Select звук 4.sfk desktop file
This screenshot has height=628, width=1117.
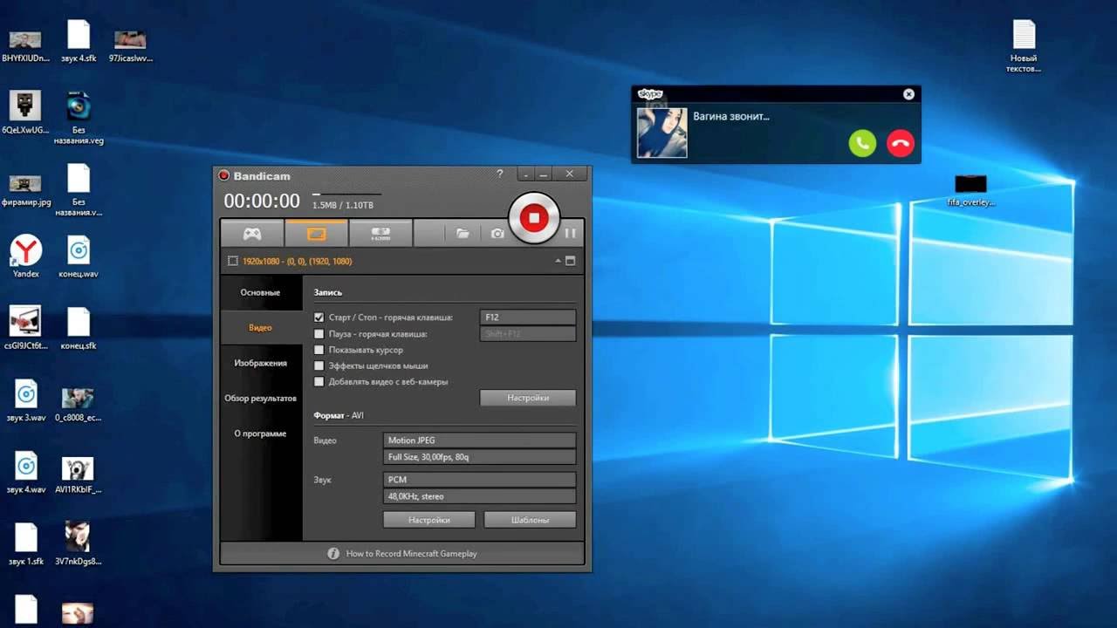coord(79,41)
